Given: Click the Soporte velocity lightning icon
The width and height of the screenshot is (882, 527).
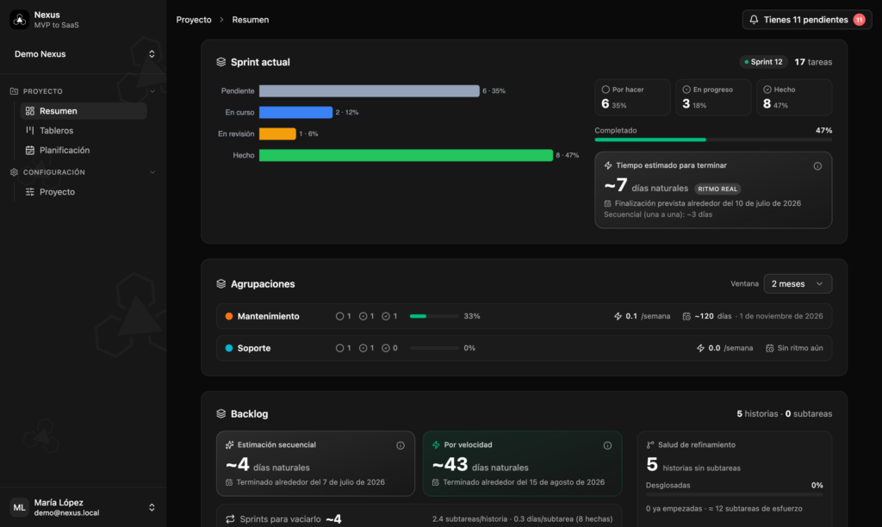Looking at the screenshot, I should [x=700, y=348].
